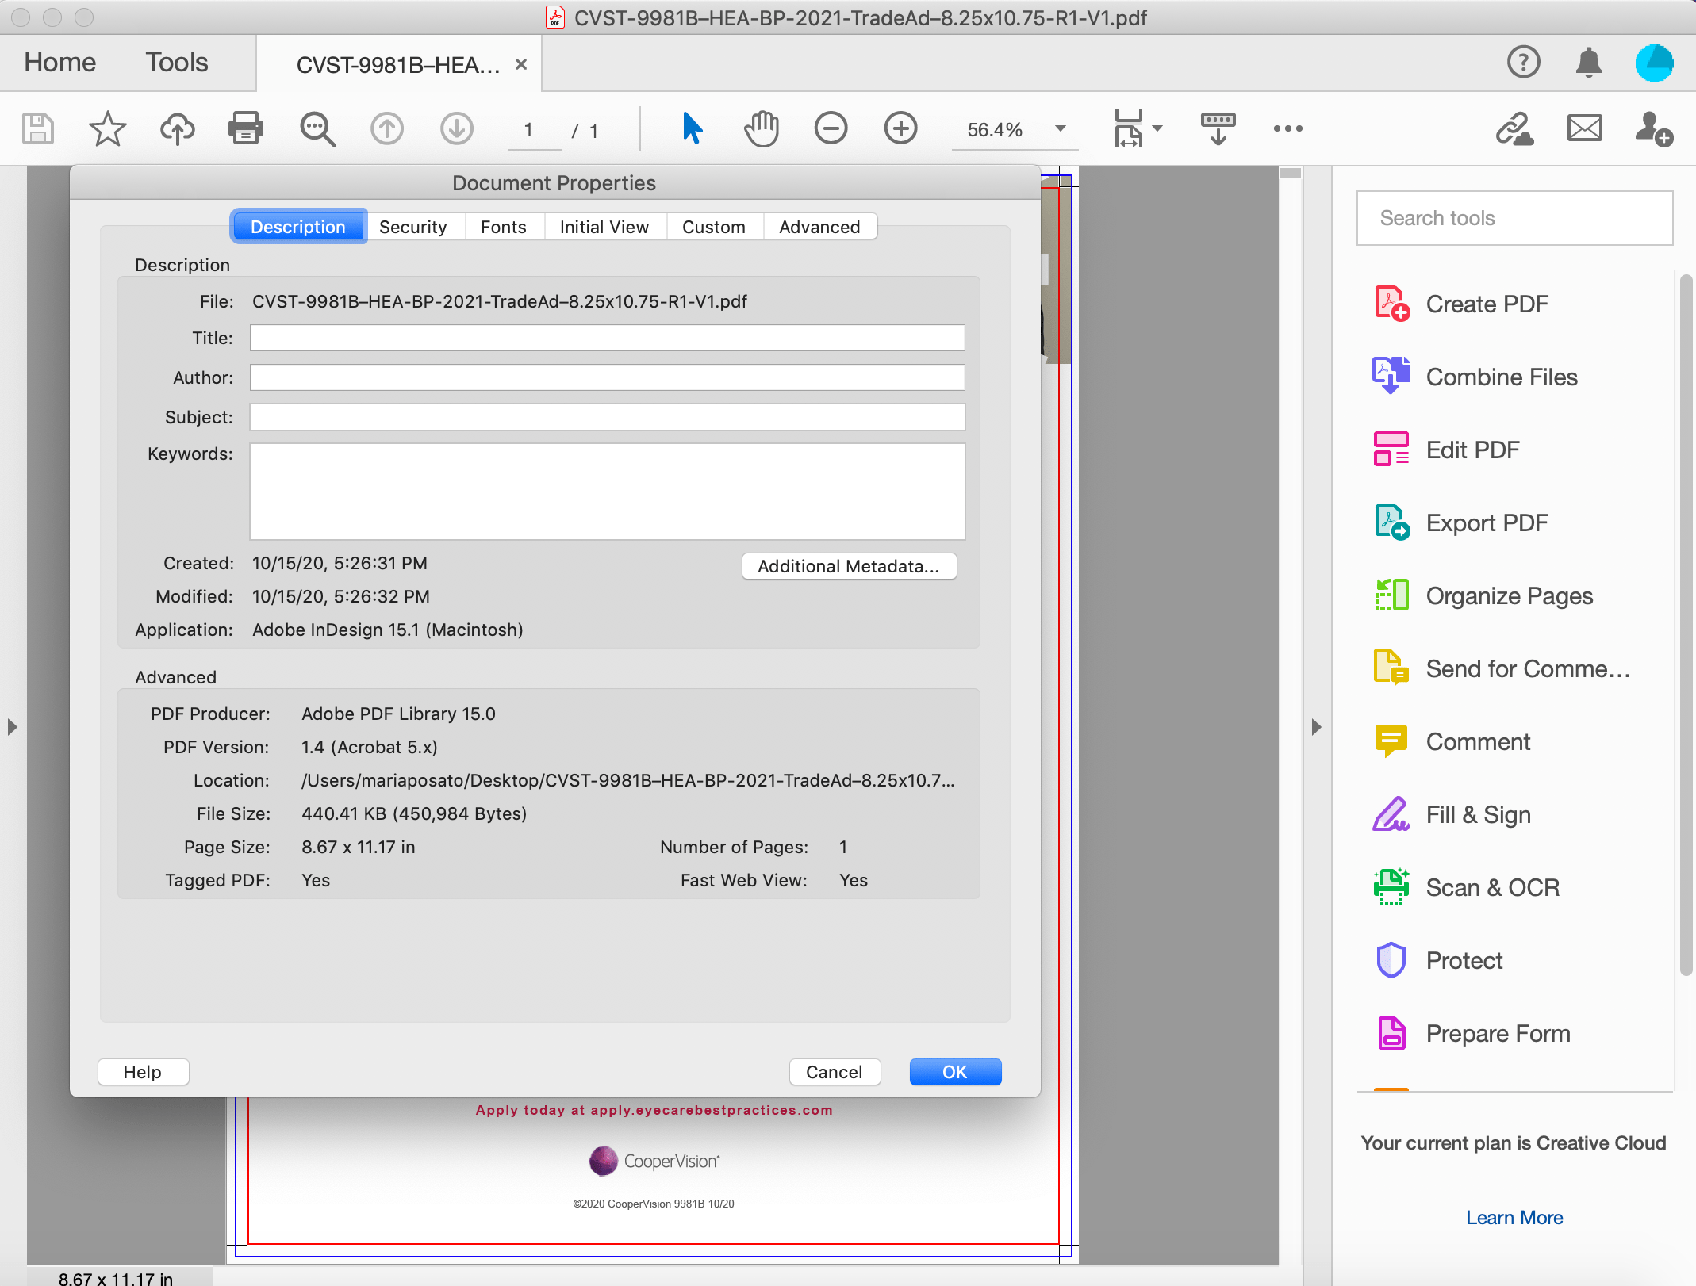
Task: Open the Print dialog
Action: click(246, 128)
